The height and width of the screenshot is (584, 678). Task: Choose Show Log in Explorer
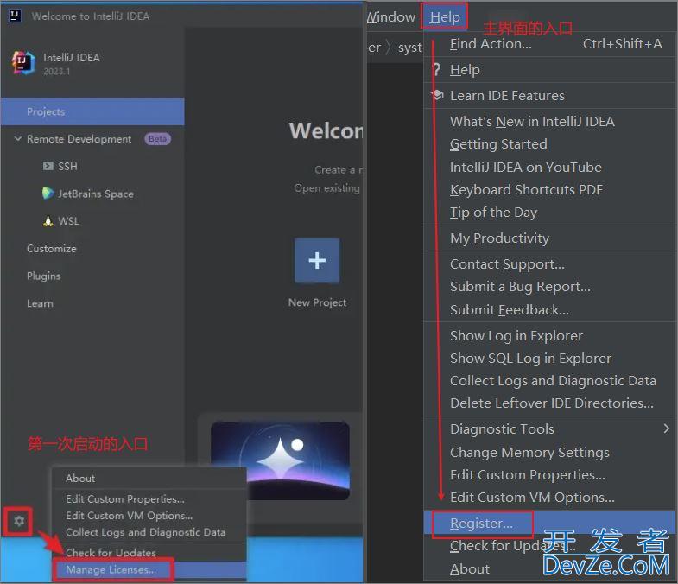click(x=549, y=336)
